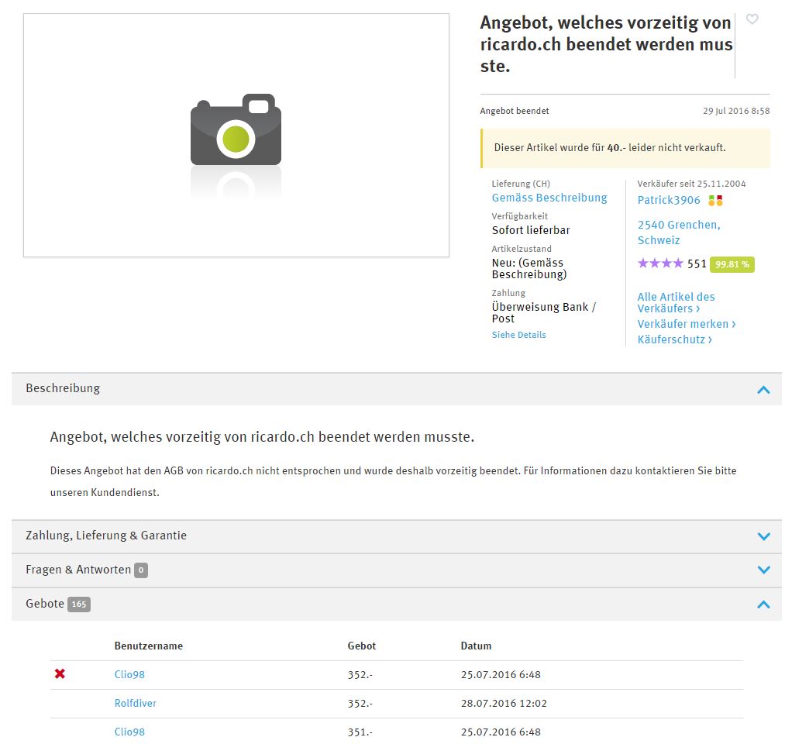Collapse the Gebote section chevron
This screenshot has width=785, height=744.
(x=763, y=604)
